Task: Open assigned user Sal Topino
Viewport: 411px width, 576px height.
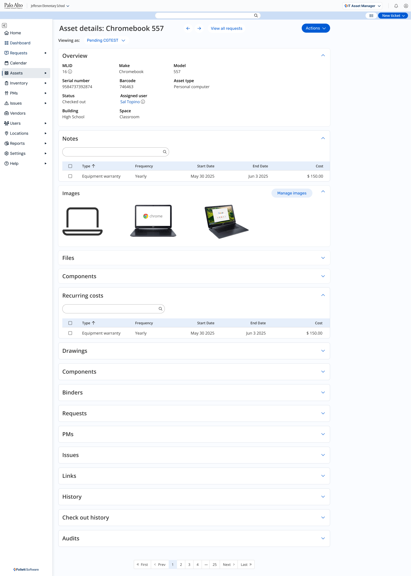Action: 130,102
